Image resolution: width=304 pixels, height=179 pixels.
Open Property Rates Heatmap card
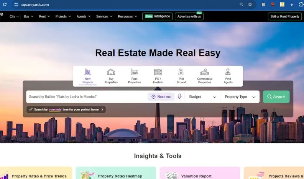coord(116,173)
